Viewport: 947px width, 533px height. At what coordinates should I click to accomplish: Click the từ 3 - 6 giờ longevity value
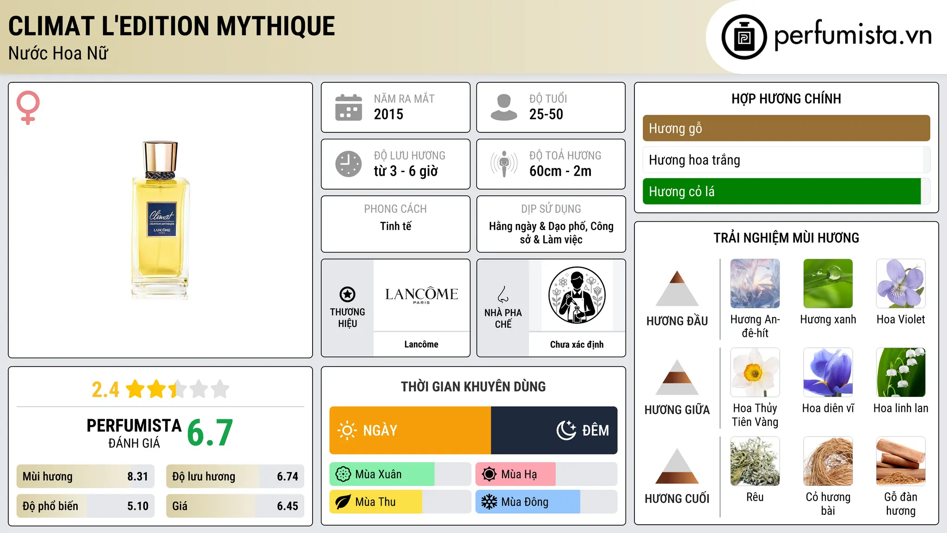tap(406, 171)
